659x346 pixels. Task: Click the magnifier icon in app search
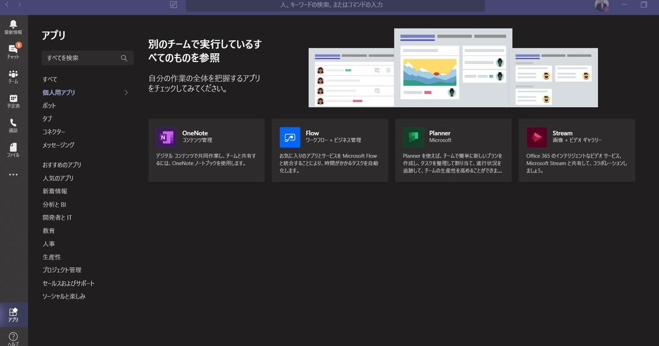pyautogui.click(x=124, y=58)
